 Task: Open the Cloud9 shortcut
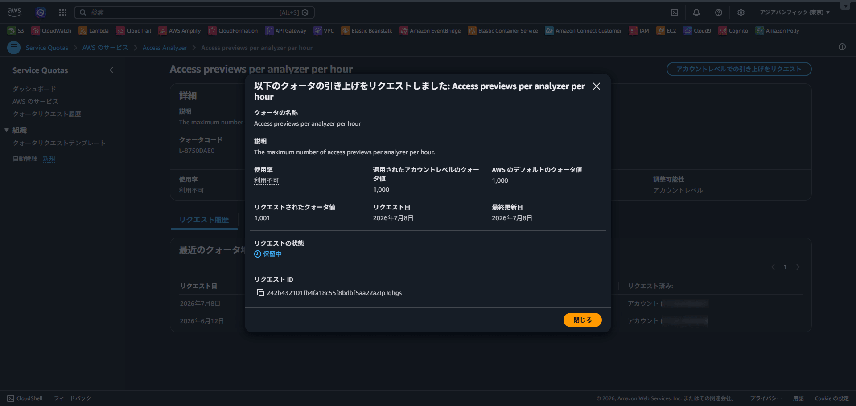click(697, 31)
